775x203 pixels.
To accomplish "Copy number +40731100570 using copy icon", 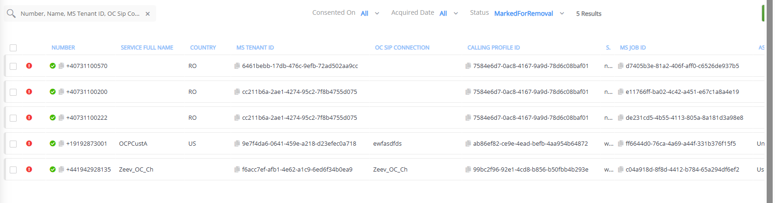I will click(x=61, y=66).
